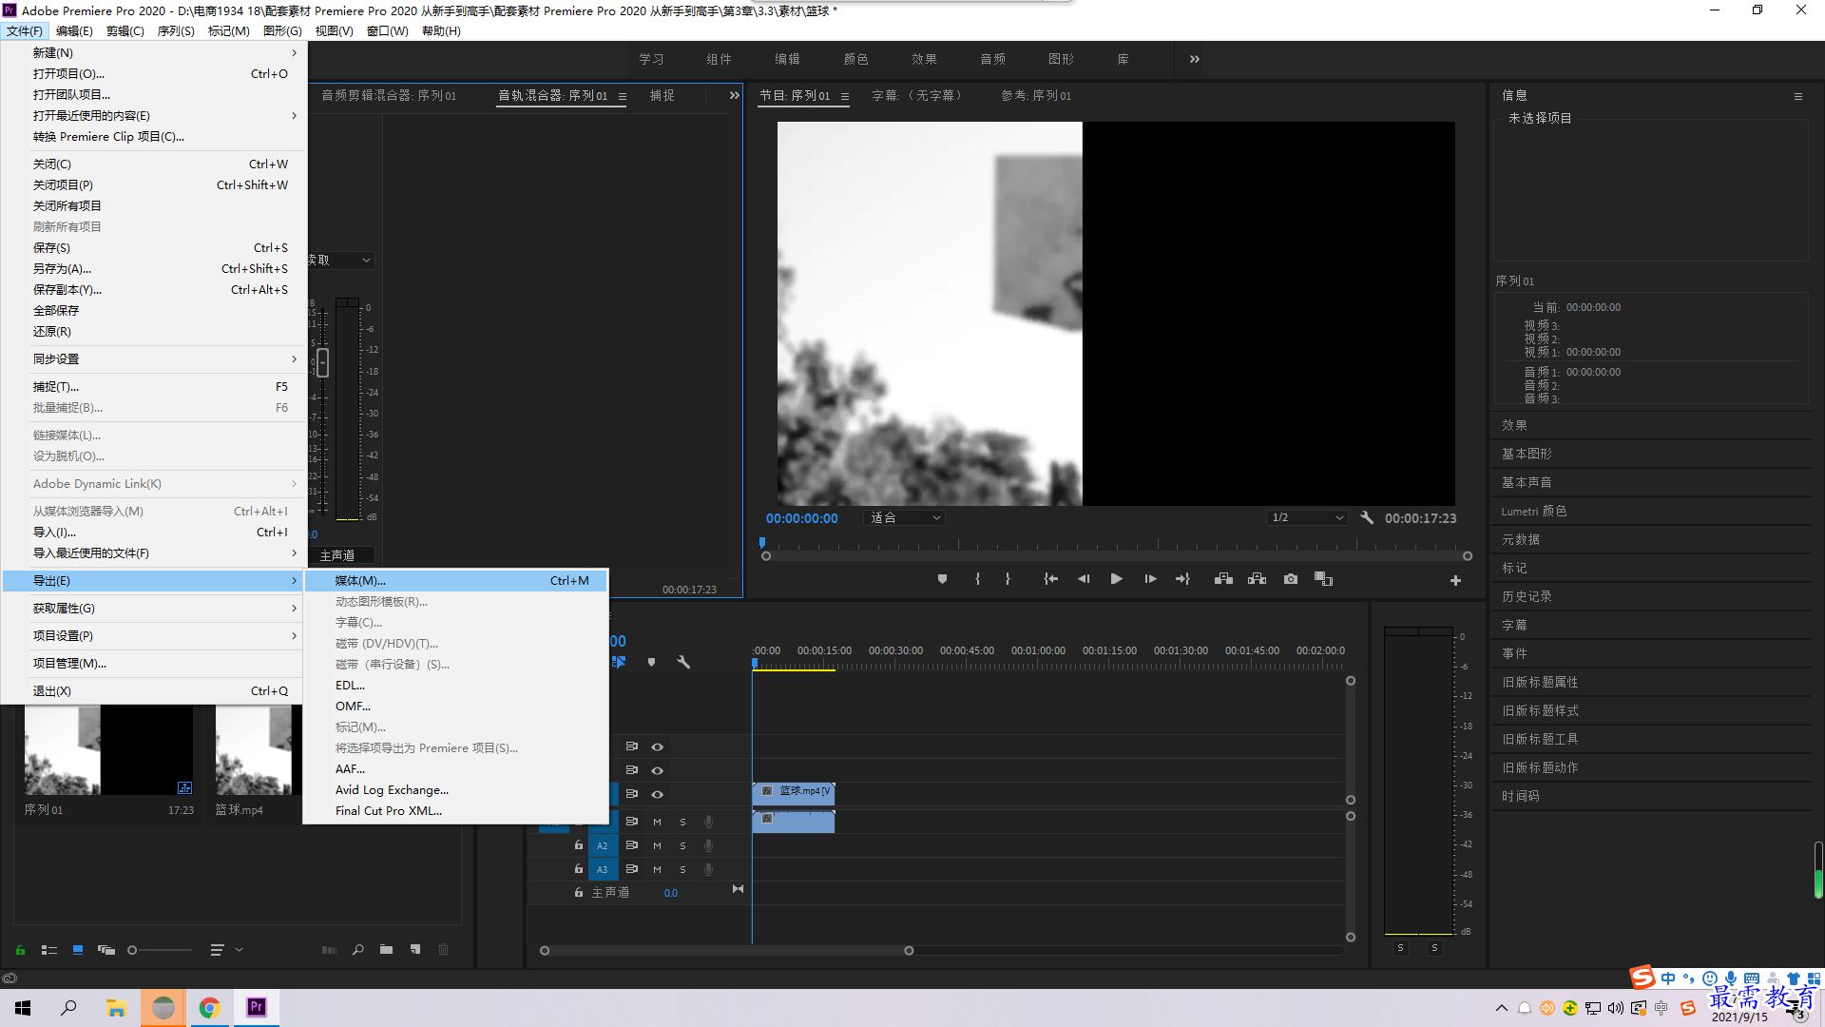Open the 序列(S) menu in menu bar
This screenshot has width=1825, height=1027.
point(176,31)
